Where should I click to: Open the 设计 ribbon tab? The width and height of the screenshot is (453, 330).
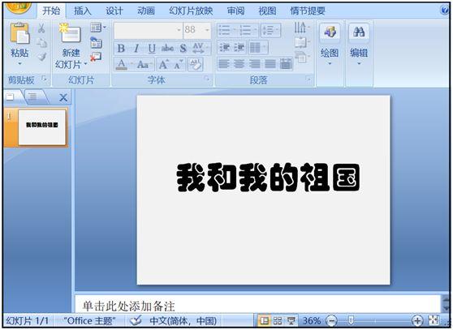coord(114,11)
